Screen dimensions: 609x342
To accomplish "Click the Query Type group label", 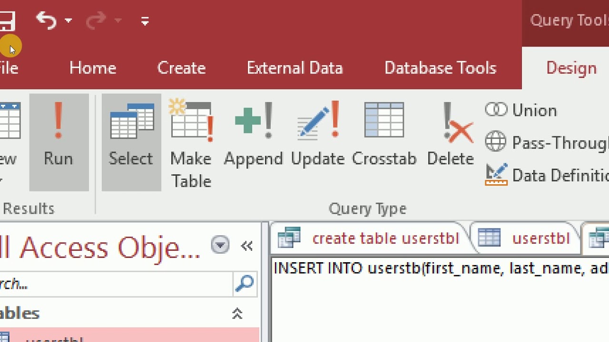I will [367, 209].
